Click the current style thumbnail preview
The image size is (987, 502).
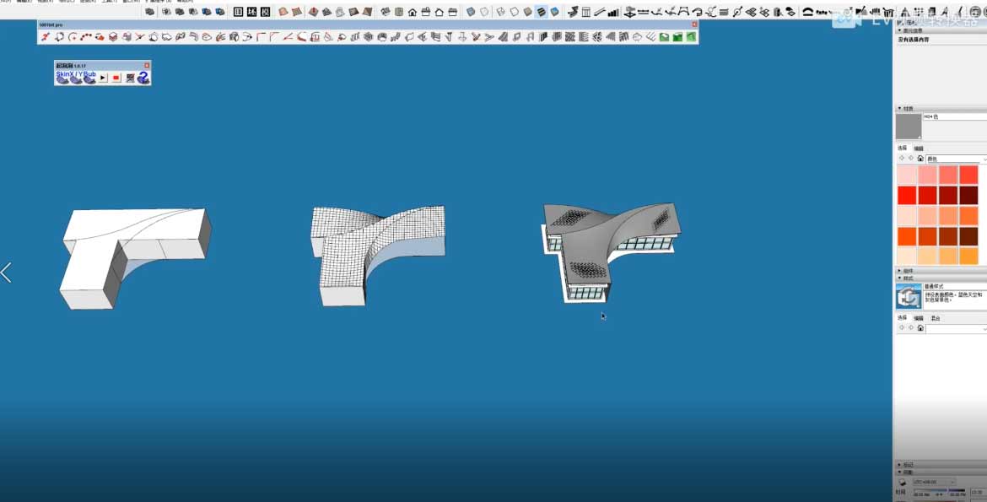[x=909, y=296]
